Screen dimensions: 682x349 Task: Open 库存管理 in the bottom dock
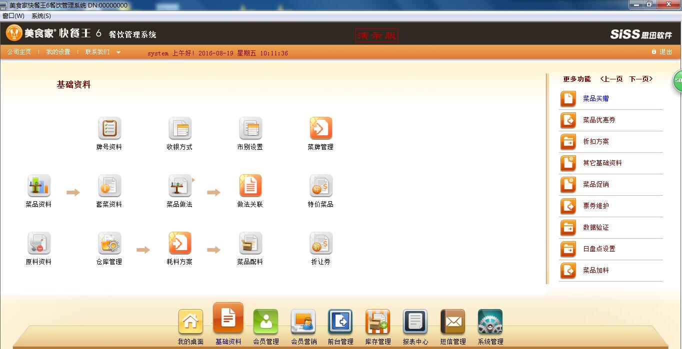point(378,322)
